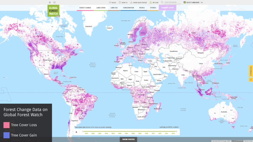Click the Tree Cover Gain blue swatch
The width and height of the screenshot is (253, 142).
click(7, 135)
